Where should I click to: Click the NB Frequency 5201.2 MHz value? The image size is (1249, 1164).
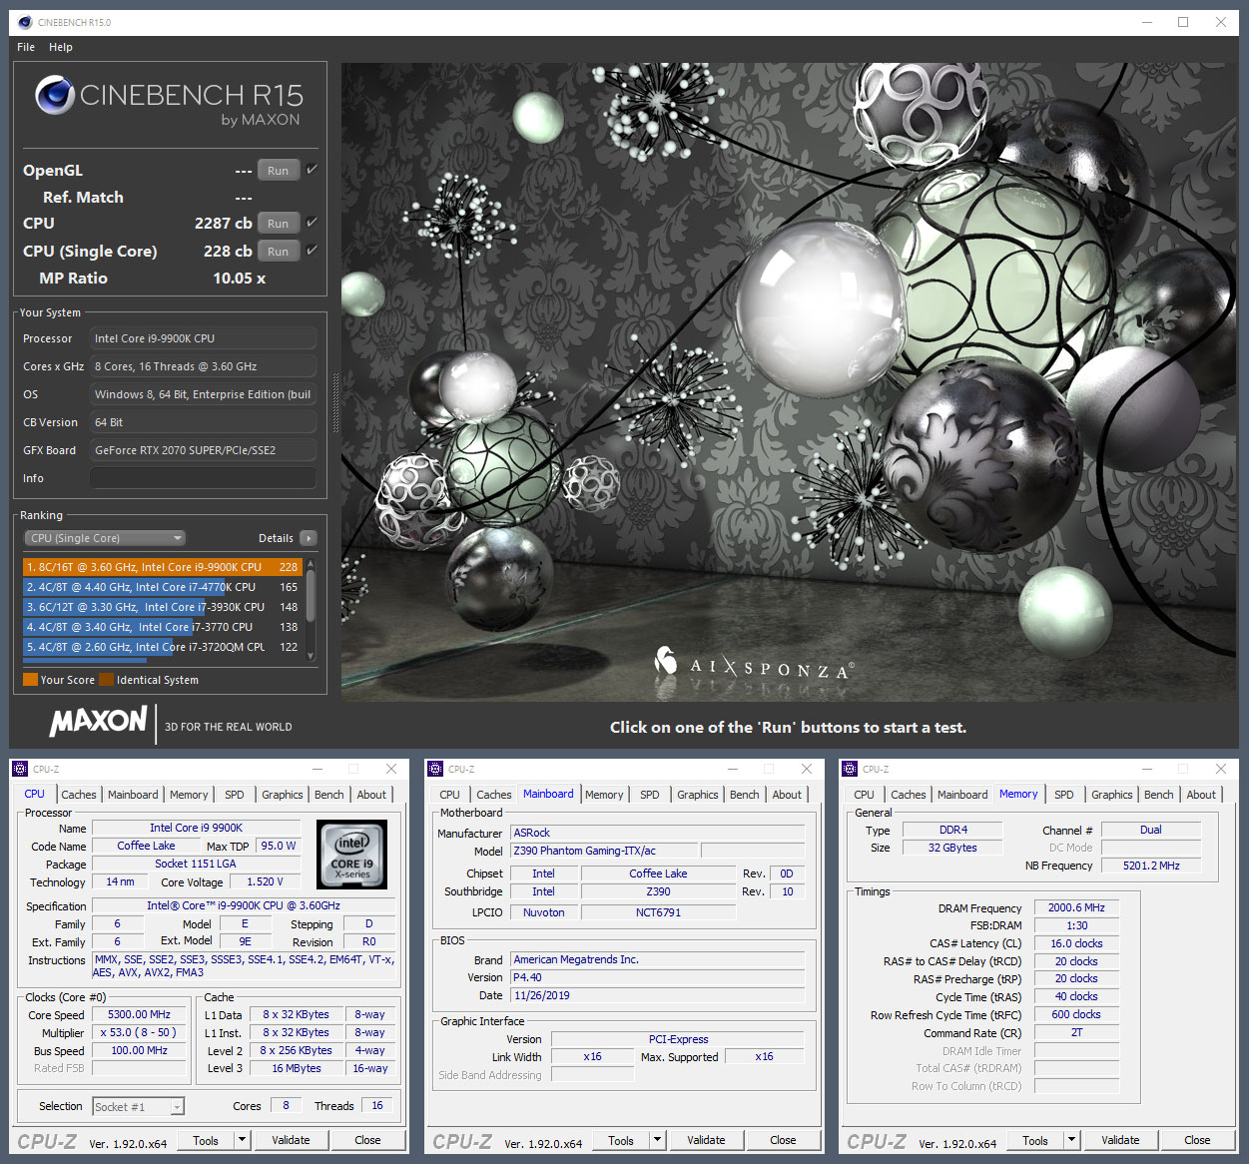1151,866
